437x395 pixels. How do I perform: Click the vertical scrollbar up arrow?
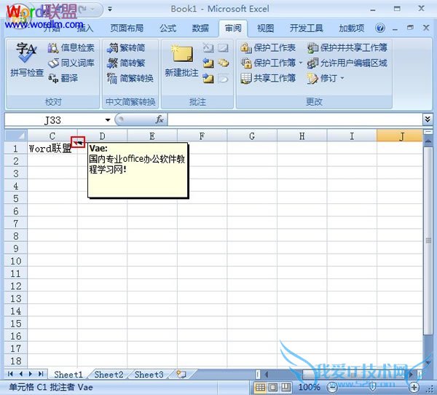click(428, 141)
